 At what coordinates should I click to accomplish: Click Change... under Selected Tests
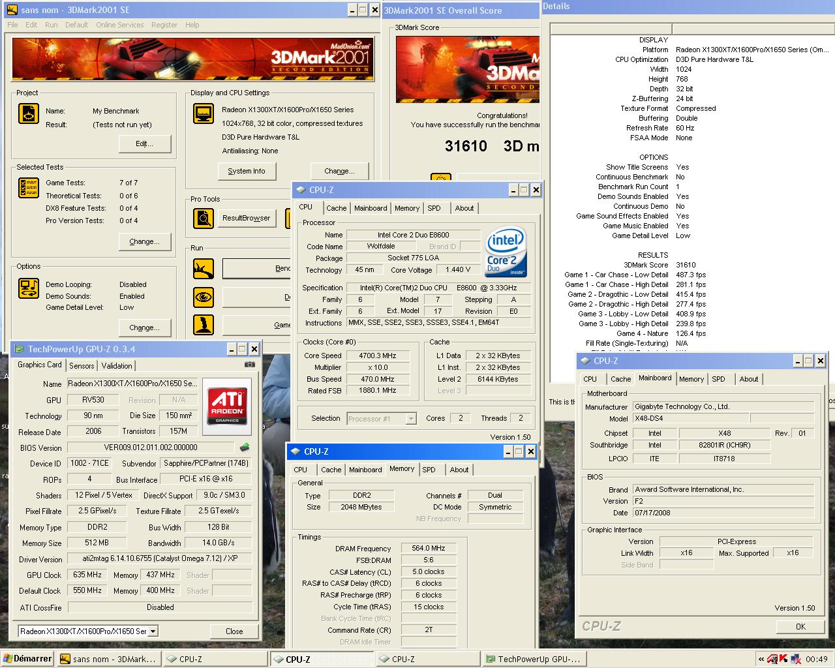click(x=145, y=241)
